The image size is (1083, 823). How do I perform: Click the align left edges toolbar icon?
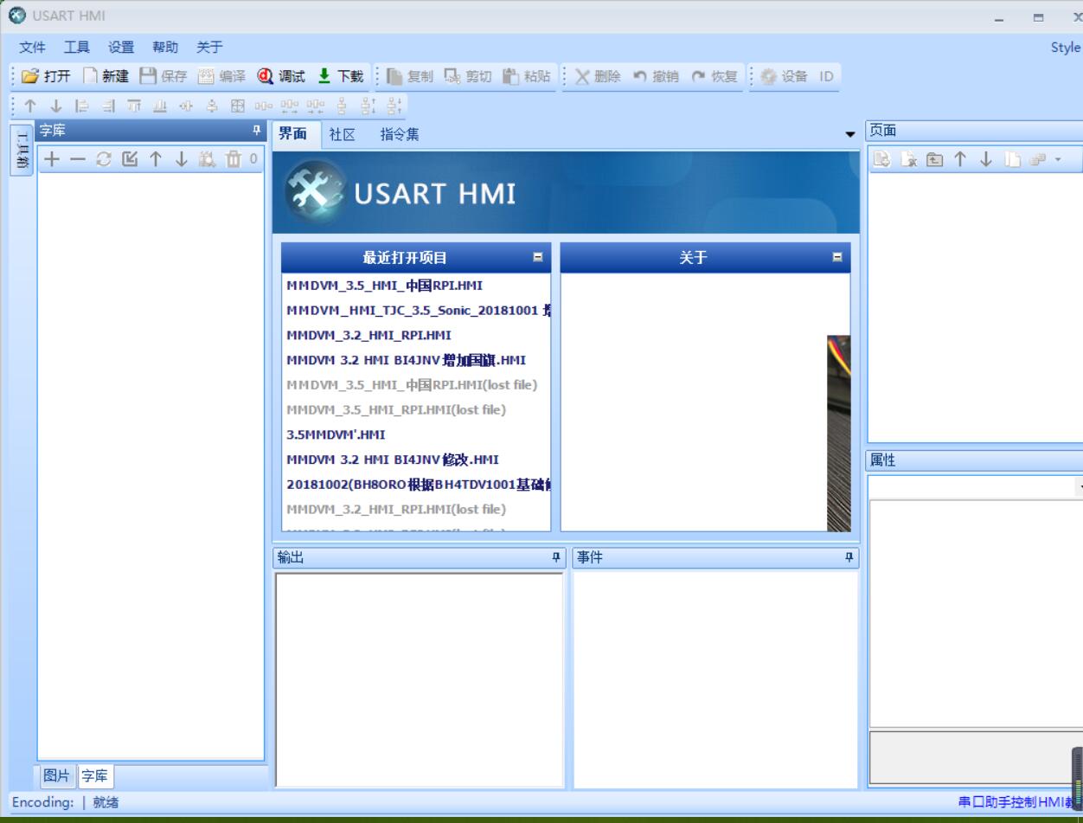(82, 106)
